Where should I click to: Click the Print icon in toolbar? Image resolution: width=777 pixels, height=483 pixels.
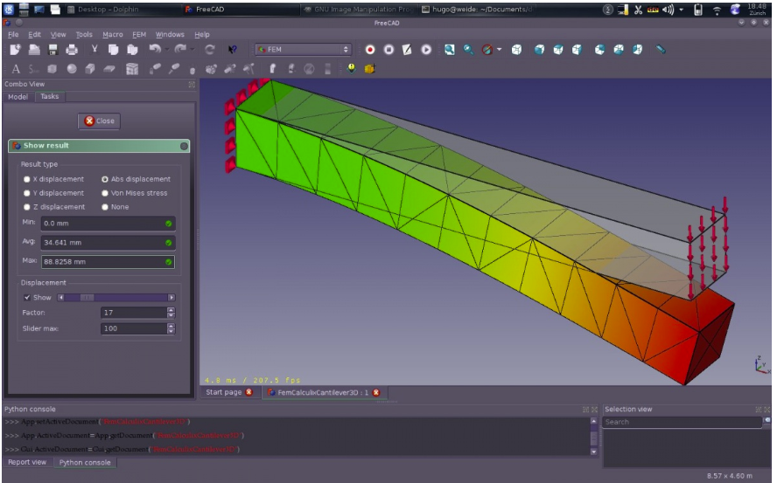click(73, 51)
